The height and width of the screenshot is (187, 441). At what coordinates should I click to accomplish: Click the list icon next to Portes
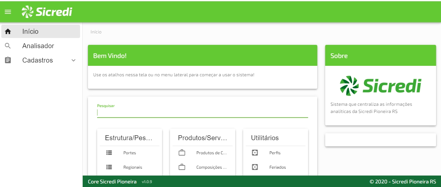(109, 153)
